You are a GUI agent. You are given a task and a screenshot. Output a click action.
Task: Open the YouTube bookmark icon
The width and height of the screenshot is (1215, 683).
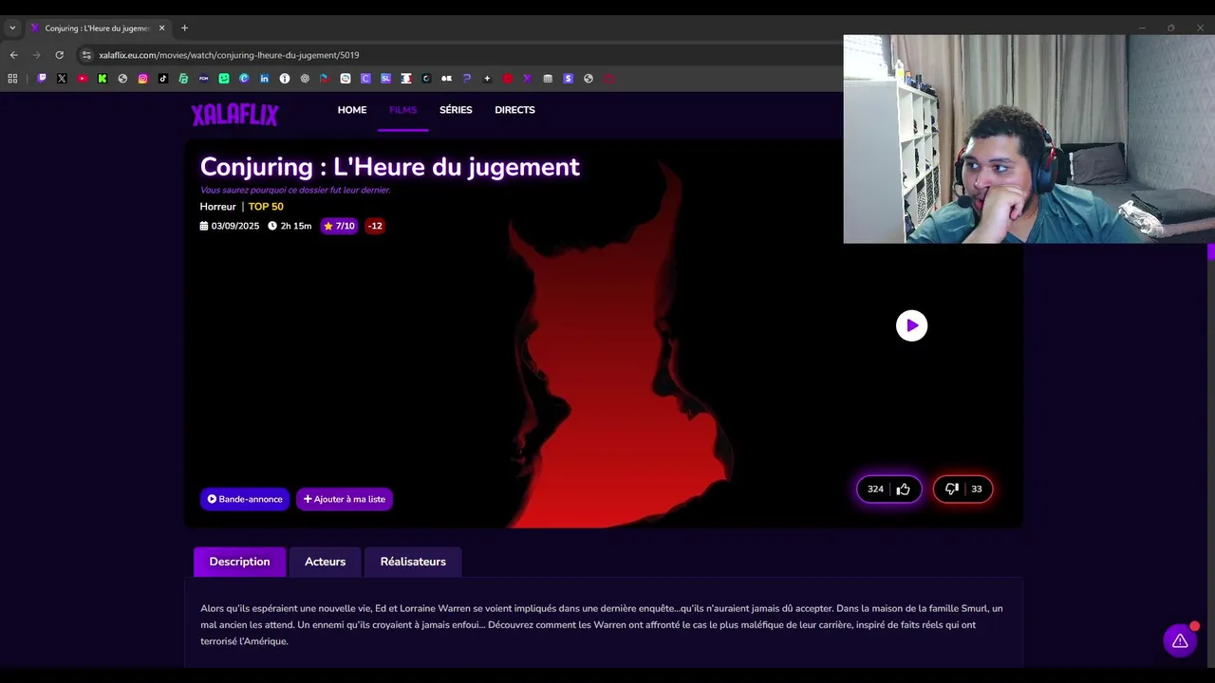click(83, 79)
